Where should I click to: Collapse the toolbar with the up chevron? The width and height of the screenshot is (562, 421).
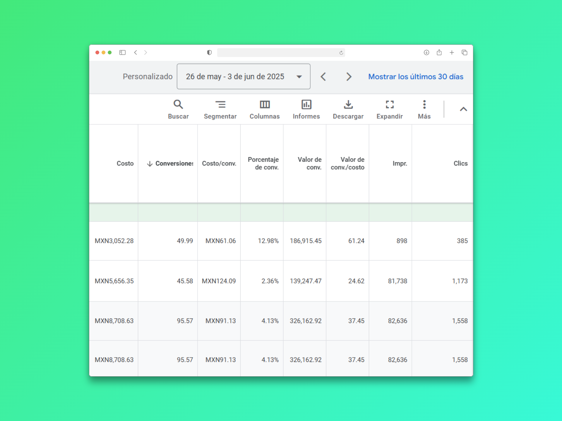coord(463,109)
